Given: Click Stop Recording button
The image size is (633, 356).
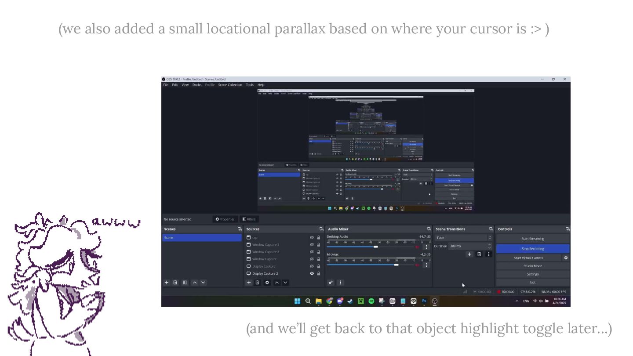Looking at the screenshot, I should click(x=533, y=248).
